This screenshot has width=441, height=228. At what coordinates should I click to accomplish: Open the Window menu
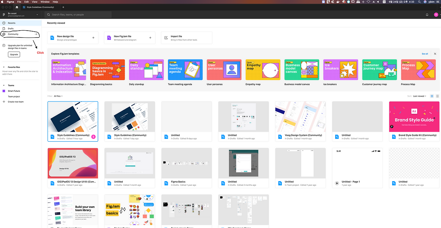pyautogui.click(x=45, y=2)
